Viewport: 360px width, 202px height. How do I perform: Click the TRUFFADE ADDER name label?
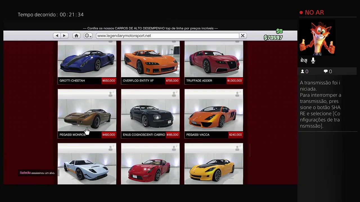click(x=199, y=81)
